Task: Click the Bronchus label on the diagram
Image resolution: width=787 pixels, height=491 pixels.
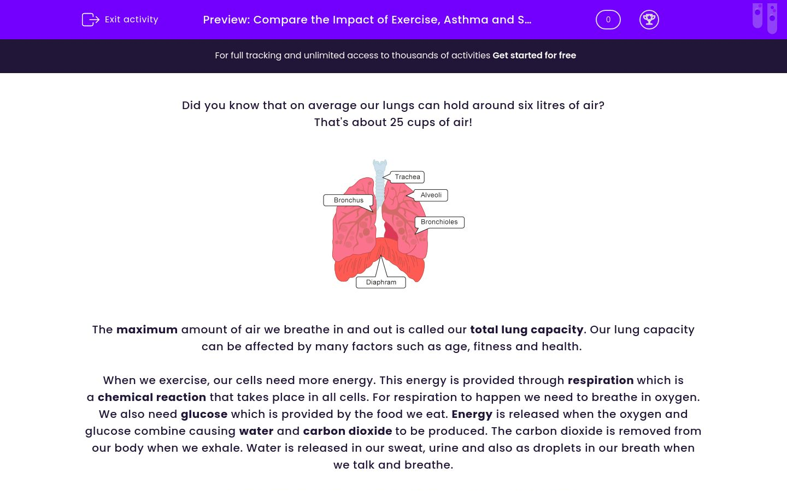Action: click(348, 200)
